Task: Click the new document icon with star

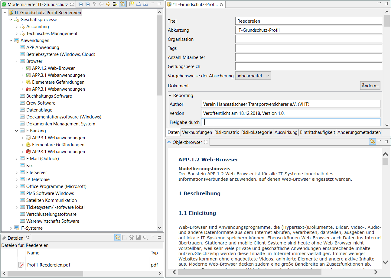Action: (x=132, y=4)
